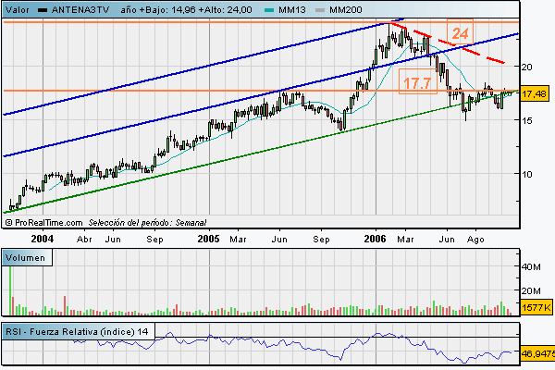Click the 20 price axis label
Image resolution: width=555 pixels, height=370 pixels.
526,67
